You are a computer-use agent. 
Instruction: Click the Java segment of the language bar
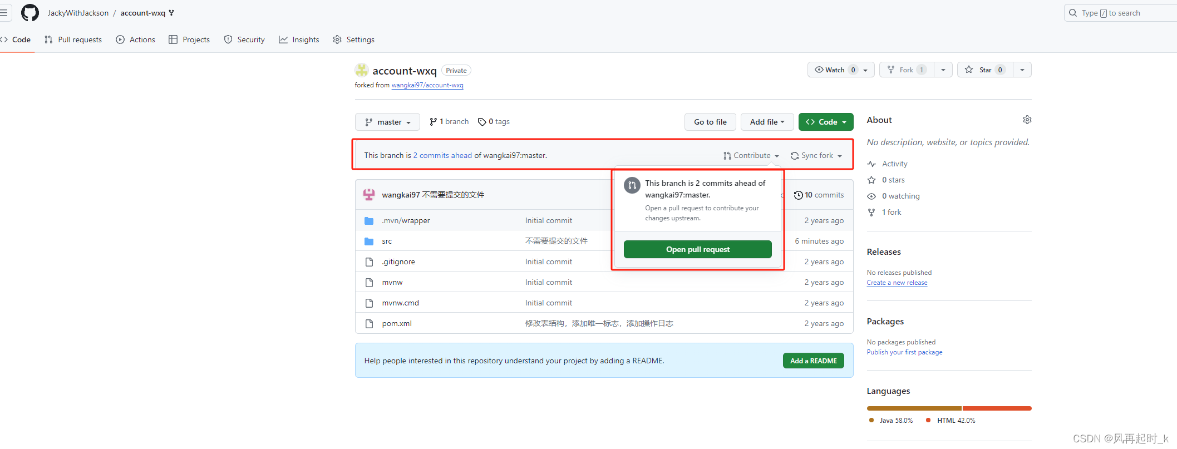914,408
